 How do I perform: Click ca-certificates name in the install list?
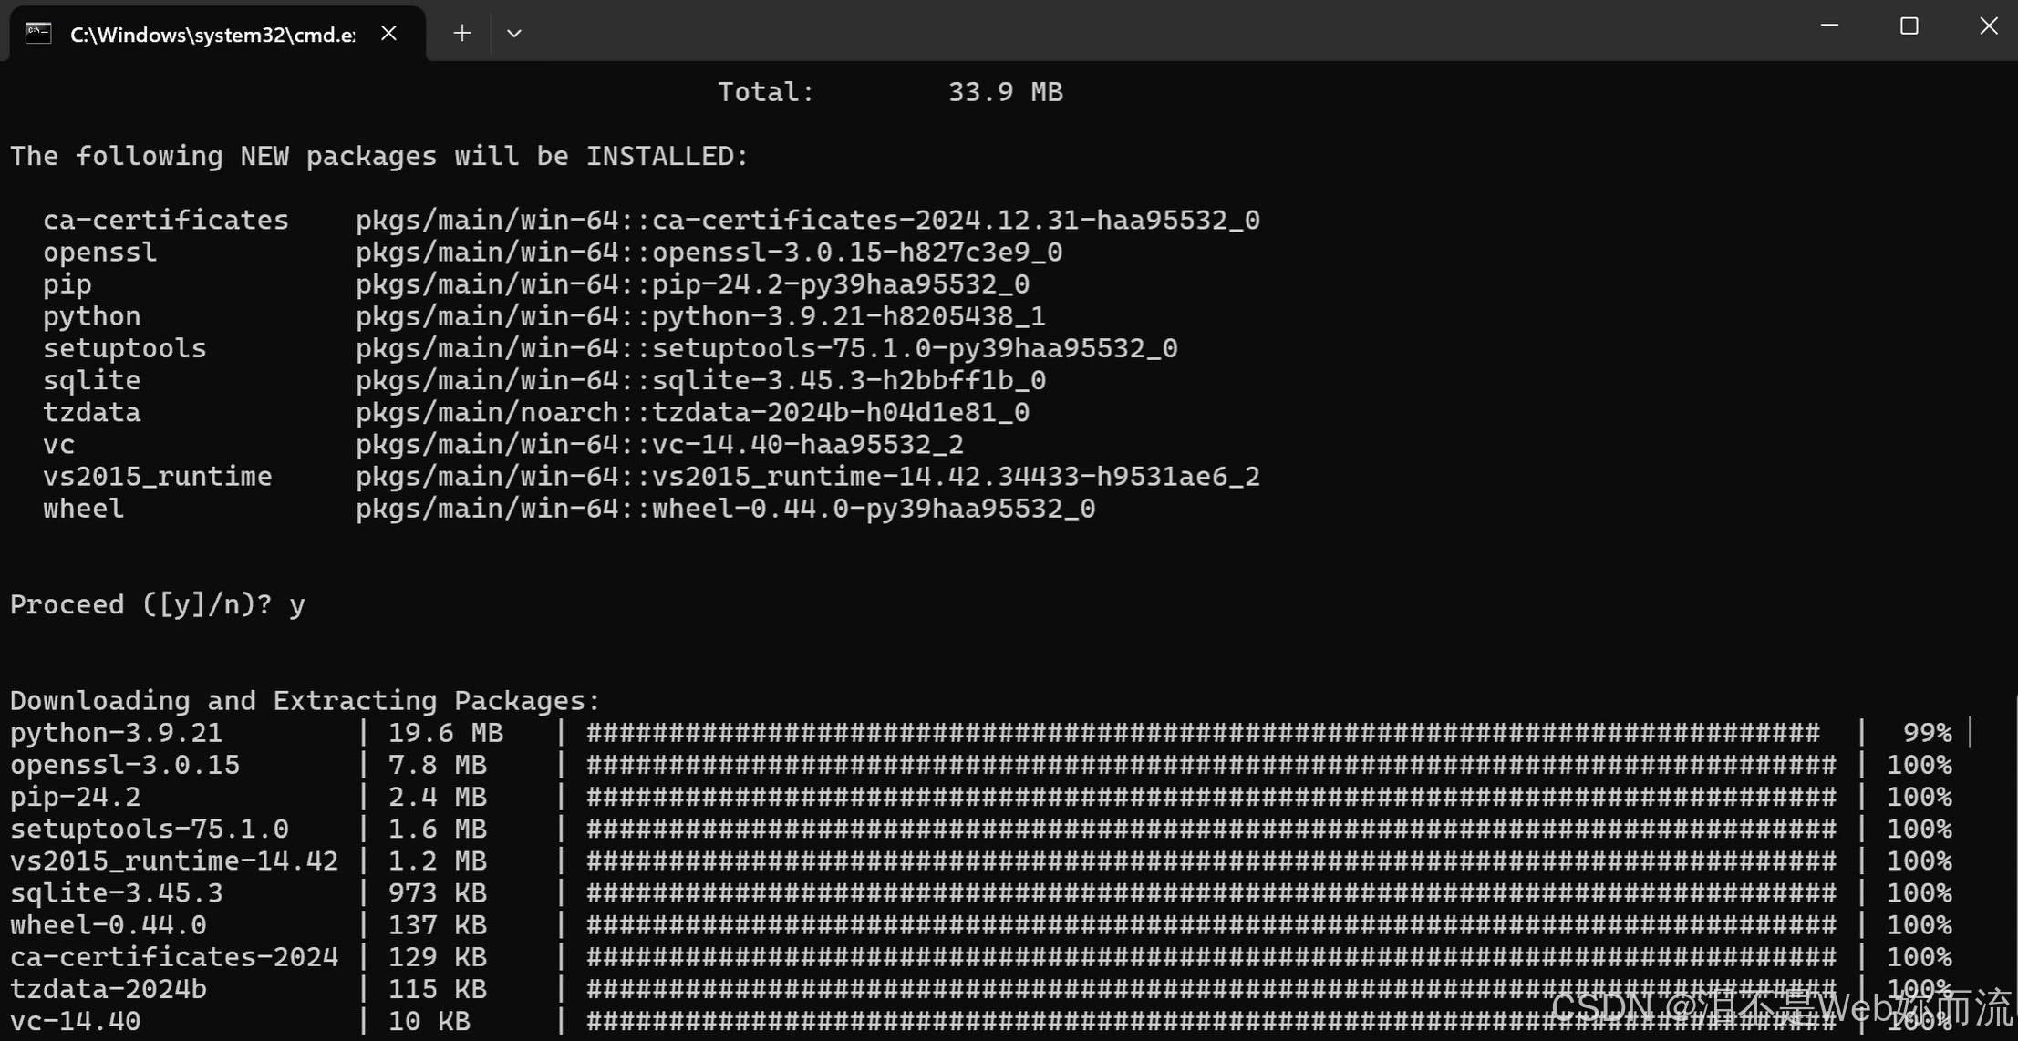click(x=165, y=220)
